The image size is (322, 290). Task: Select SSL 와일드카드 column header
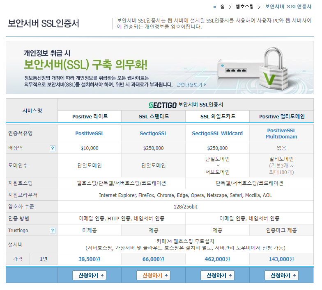(218, 116)
